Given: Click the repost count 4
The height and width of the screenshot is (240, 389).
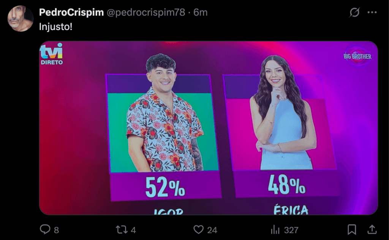Looking at the screenshot, I should coord(133,230).
